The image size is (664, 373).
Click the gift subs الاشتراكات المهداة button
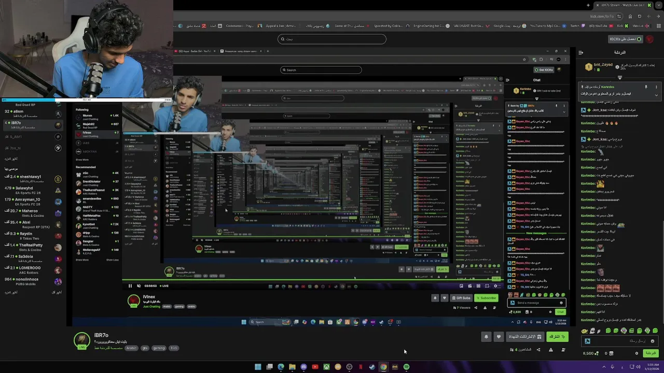point(525,337)
